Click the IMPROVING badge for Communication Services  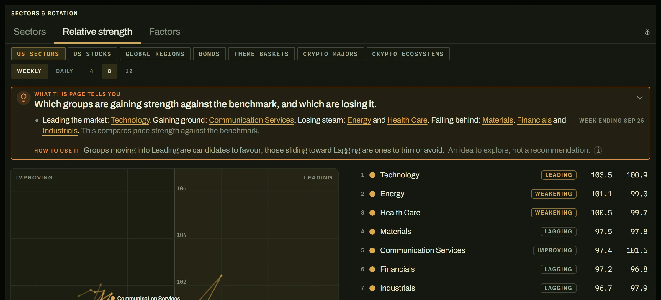[554, 250]
